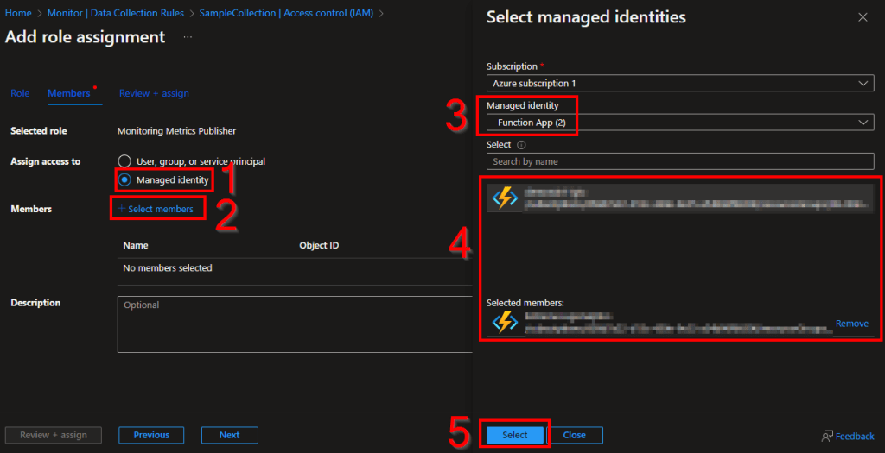
Task: Open the Review + assign tab
Action: [154, 93]
